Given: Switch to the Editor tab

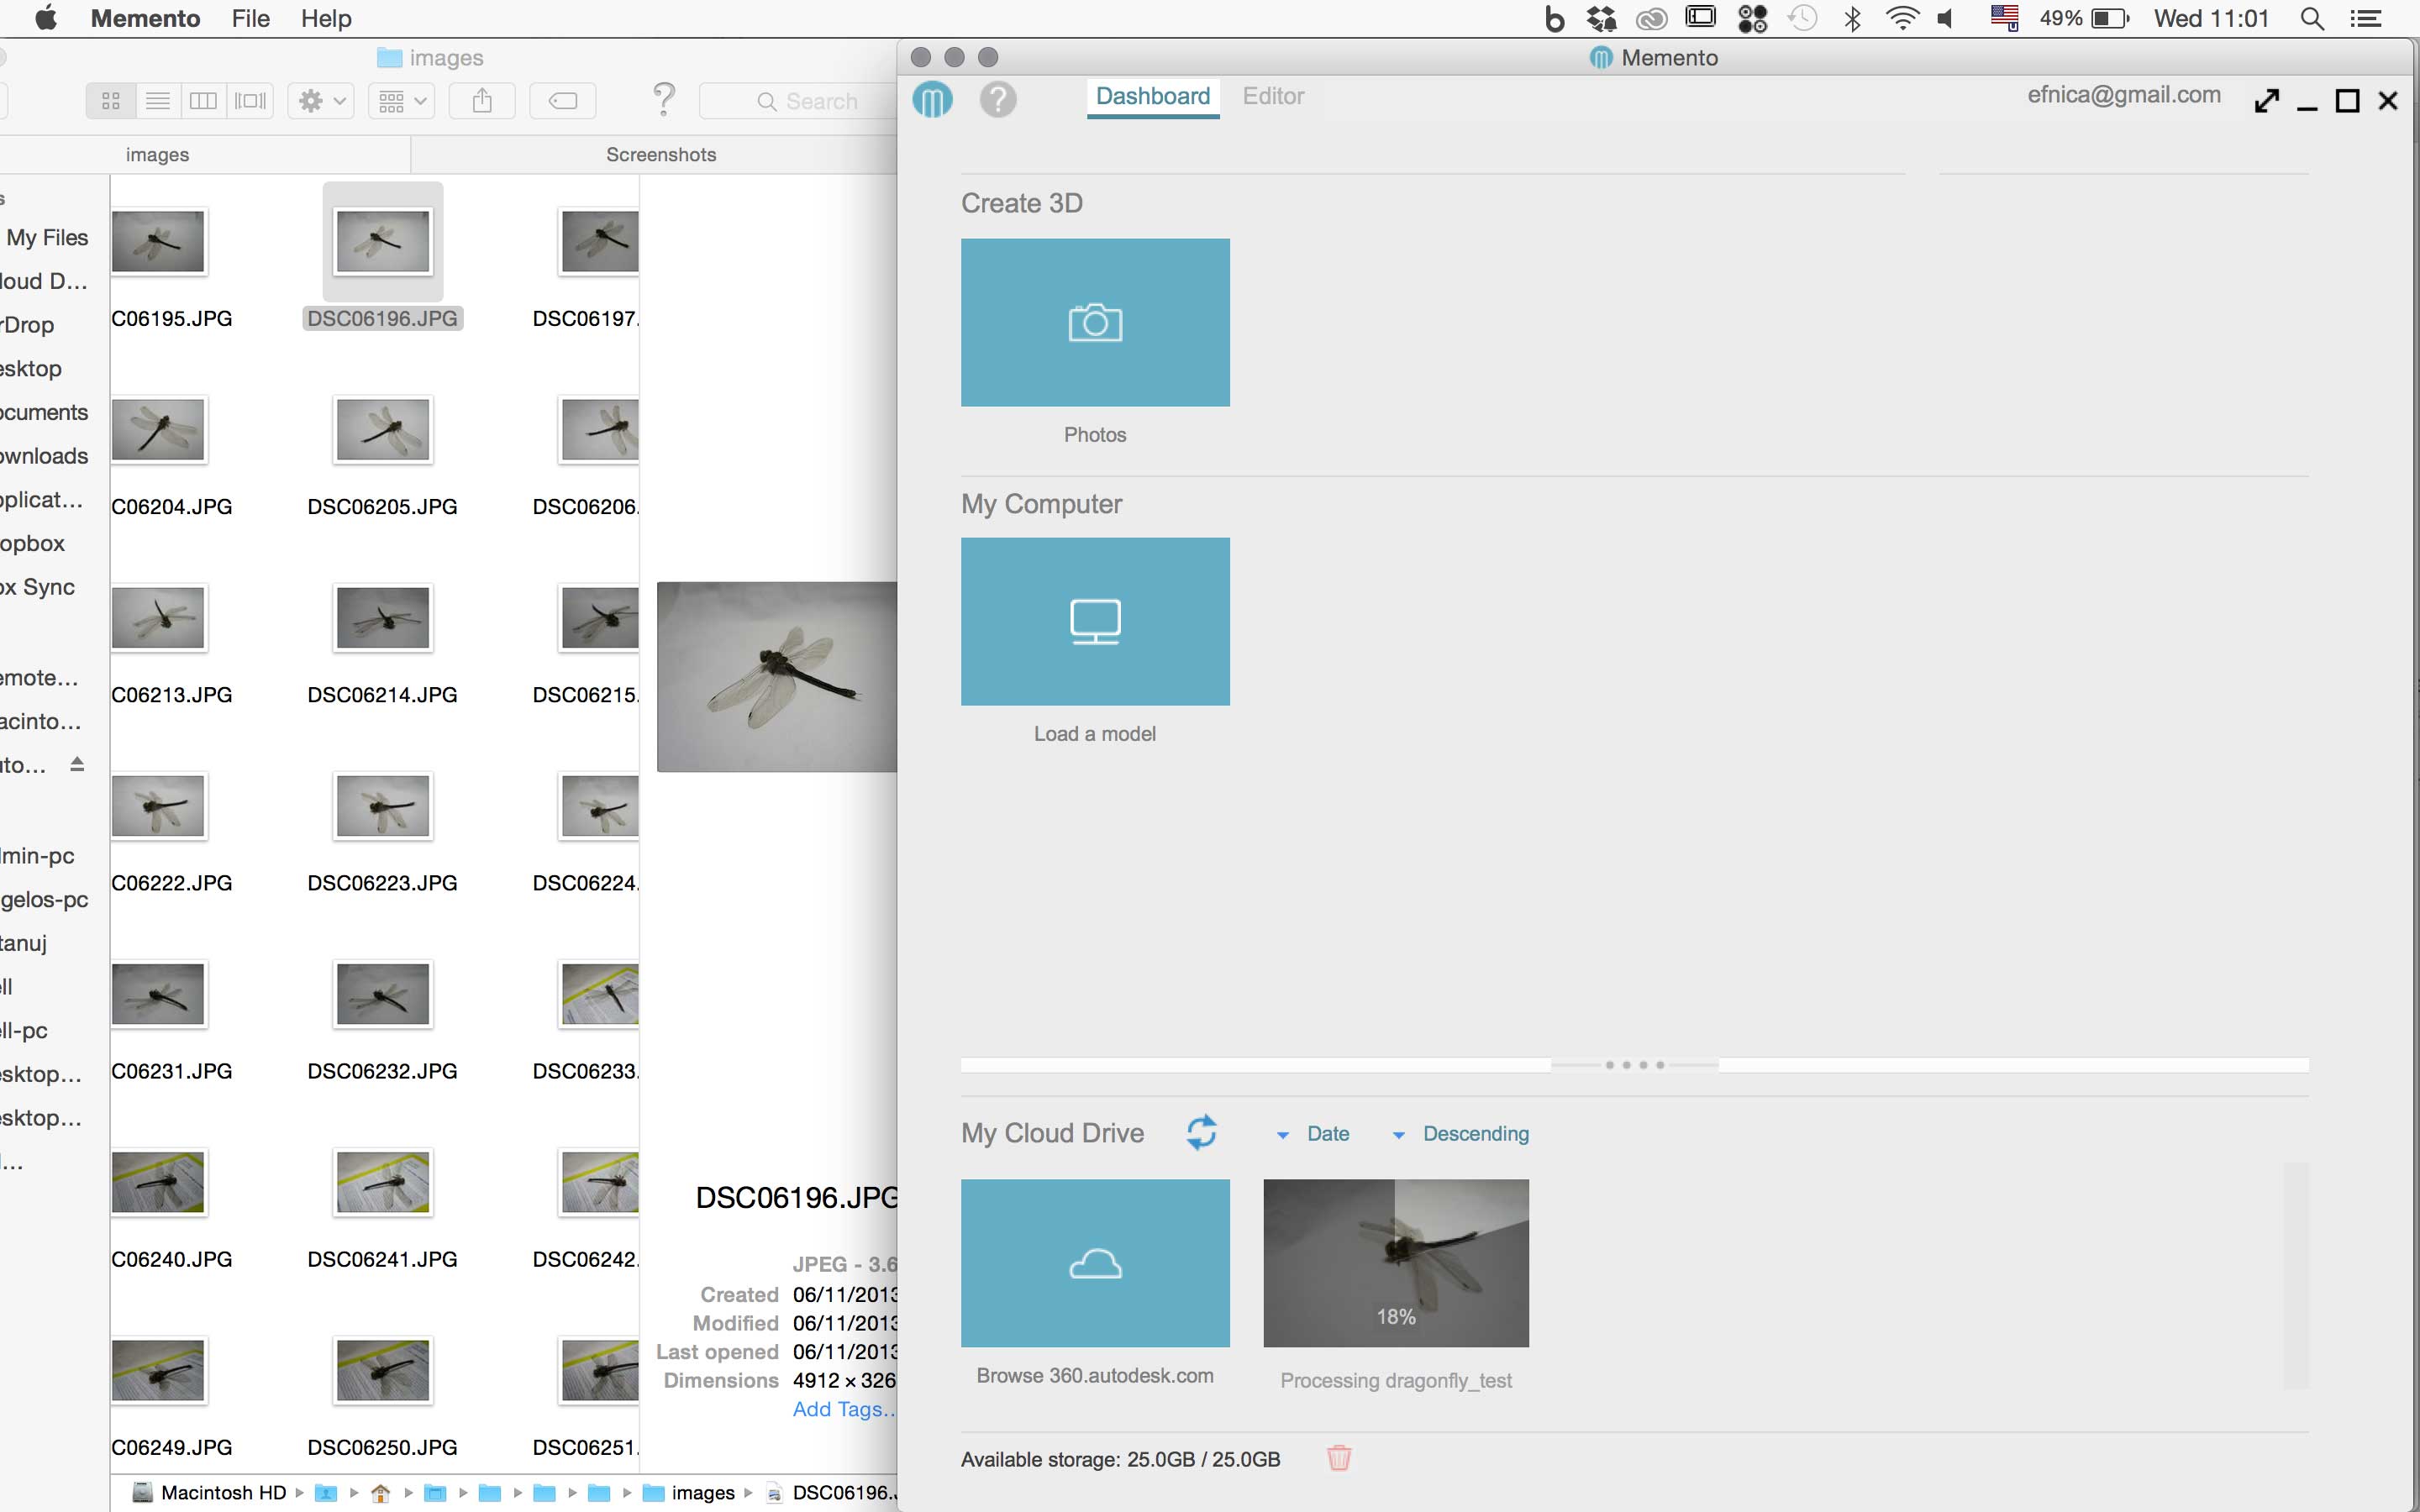Looking at the screenshot, I should (x=1273, y=96).
